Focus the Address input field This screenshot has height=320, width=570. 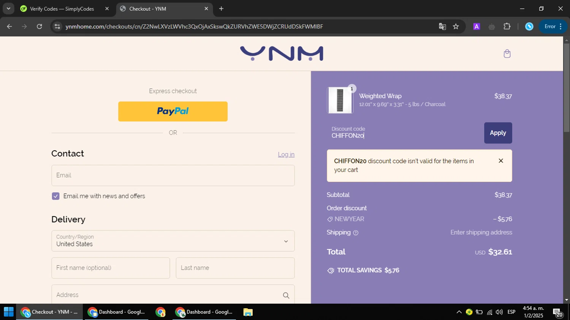(x=173, y=295)
